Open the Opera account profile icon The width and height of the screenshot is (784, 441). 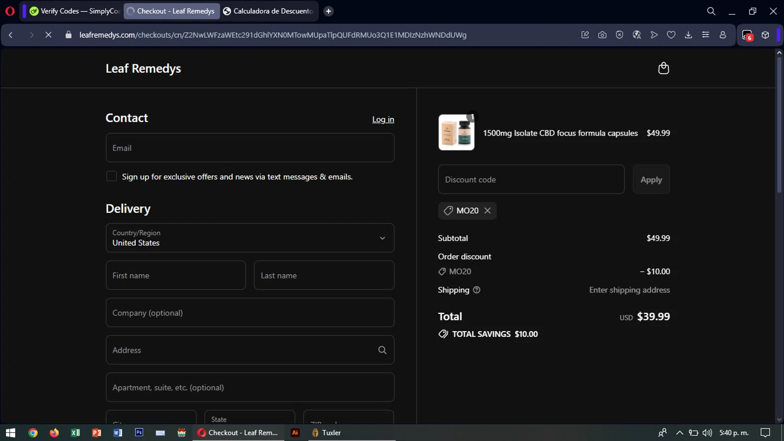click(x=723, y=35)
